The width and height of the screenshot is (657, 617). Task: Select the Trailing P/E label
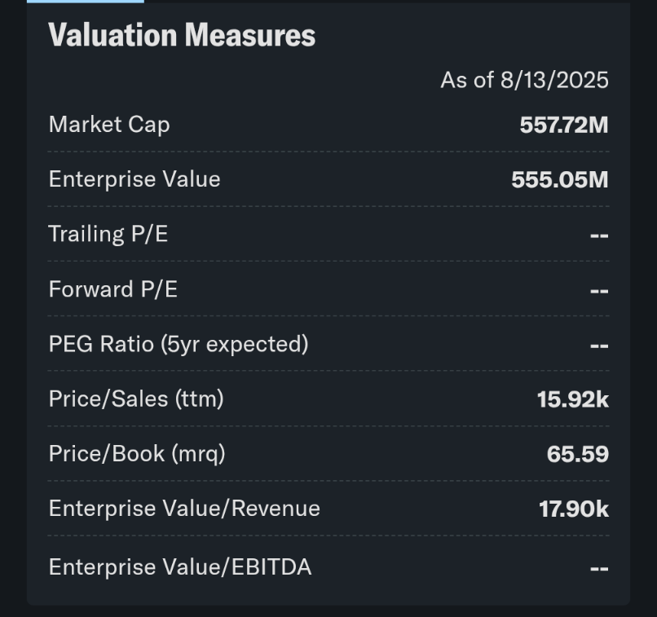pos(108,234)
